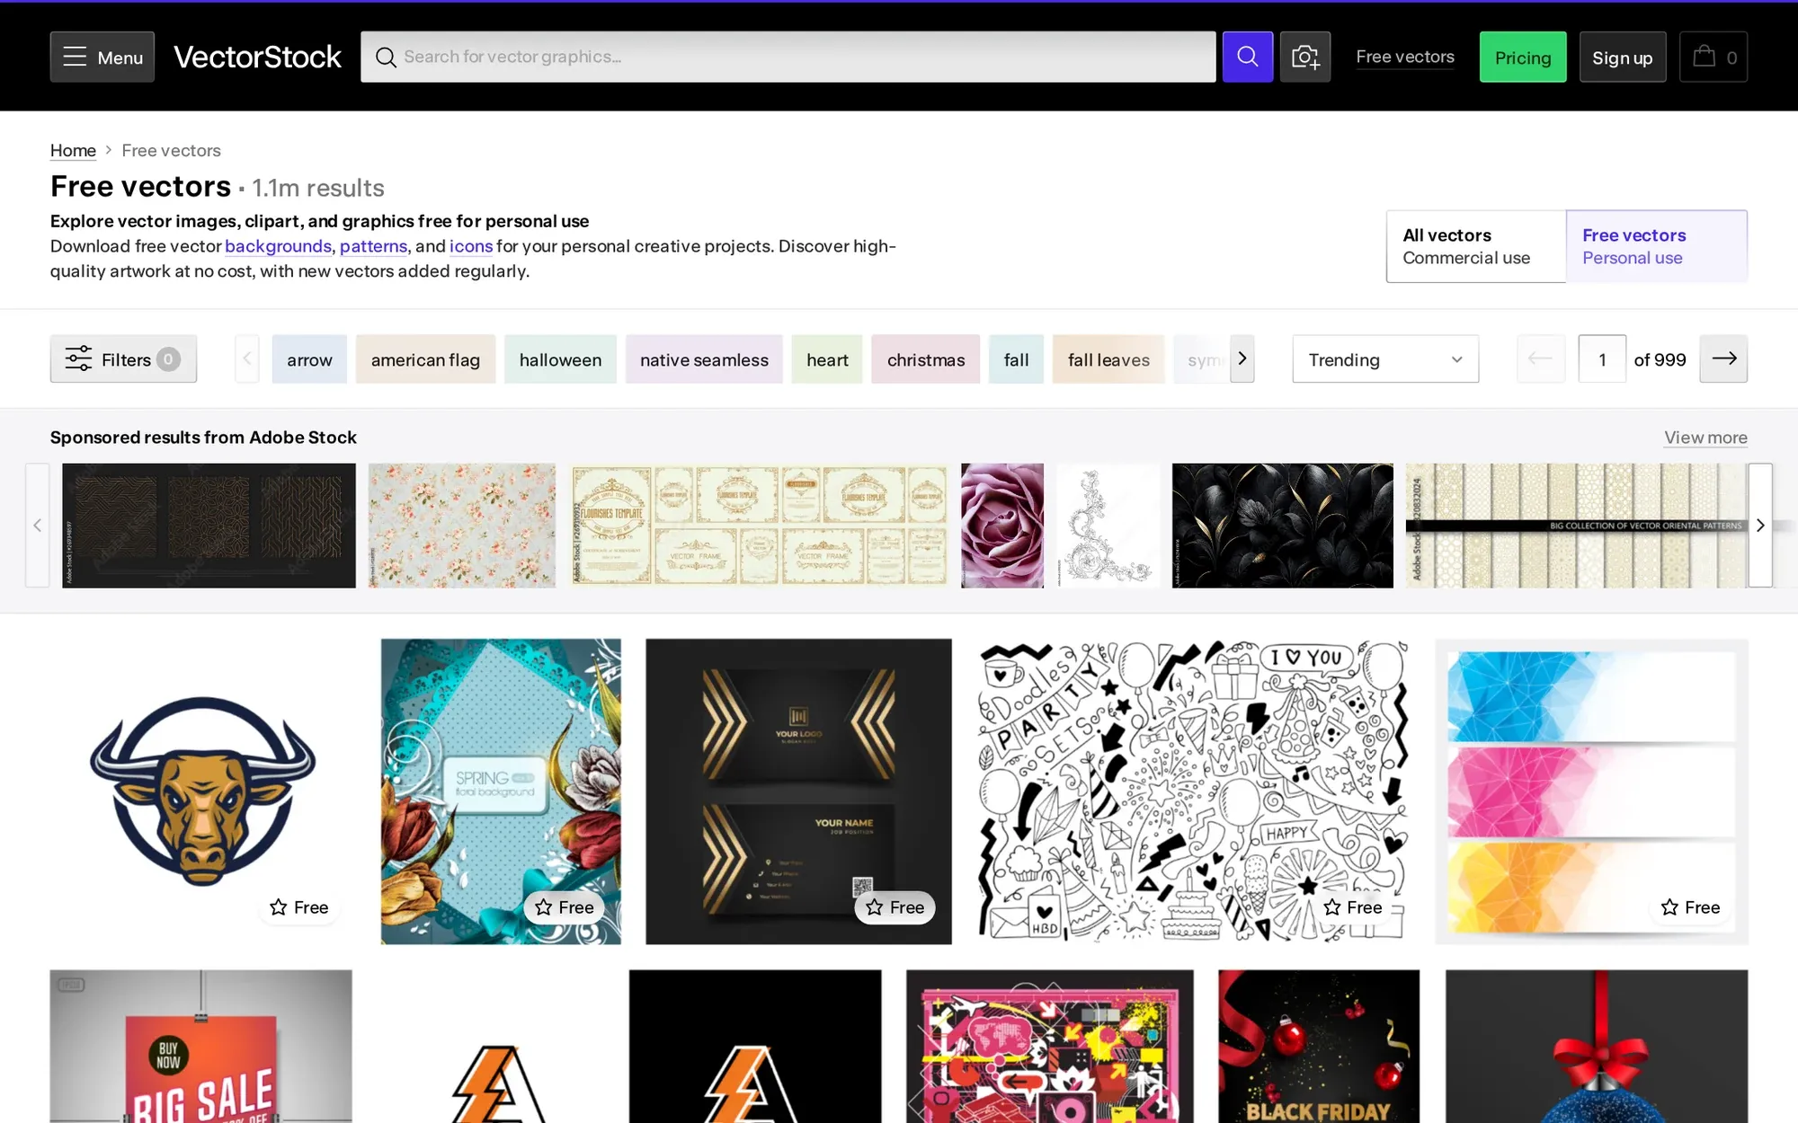Image resolution: width=1798 pixels, height=1123 pixels.
Task: Favorite the polygon banners vector star
Action: point(1669,907)
